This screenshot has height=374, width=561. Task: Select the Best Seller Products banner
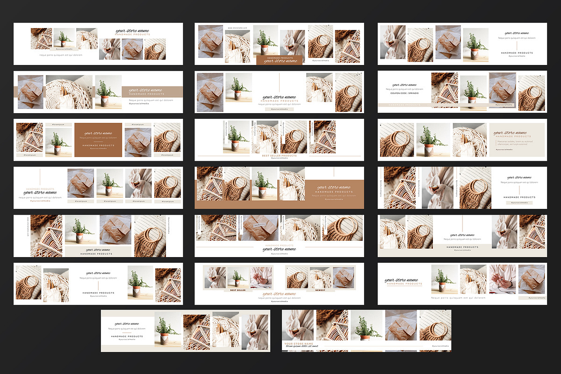point(280,140)
